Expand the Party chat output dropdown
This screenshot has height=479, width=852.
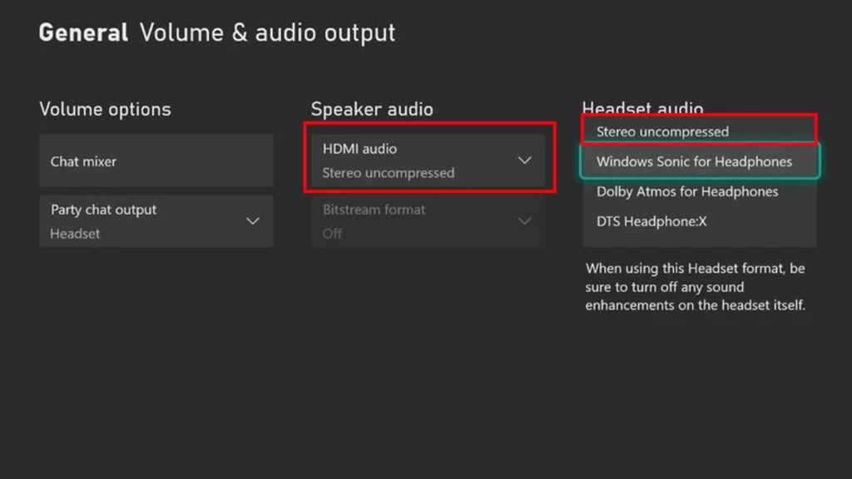(x=156, y=221)
